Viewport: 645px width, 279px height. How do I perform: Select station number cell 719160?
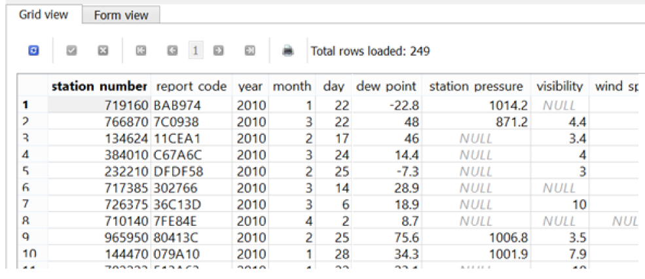99,105
